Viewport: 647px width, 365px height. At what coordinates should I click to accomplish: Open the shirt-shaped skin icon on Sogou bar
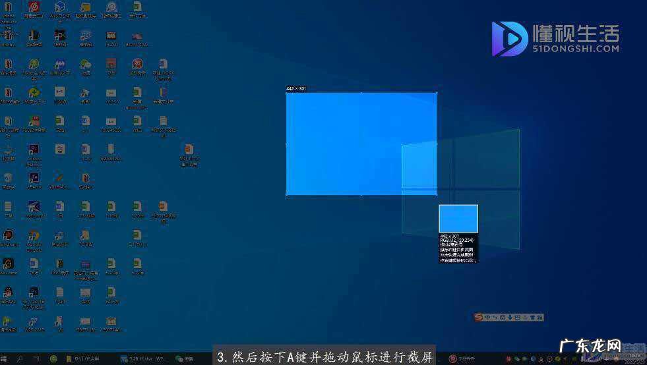tap(532, 317)
